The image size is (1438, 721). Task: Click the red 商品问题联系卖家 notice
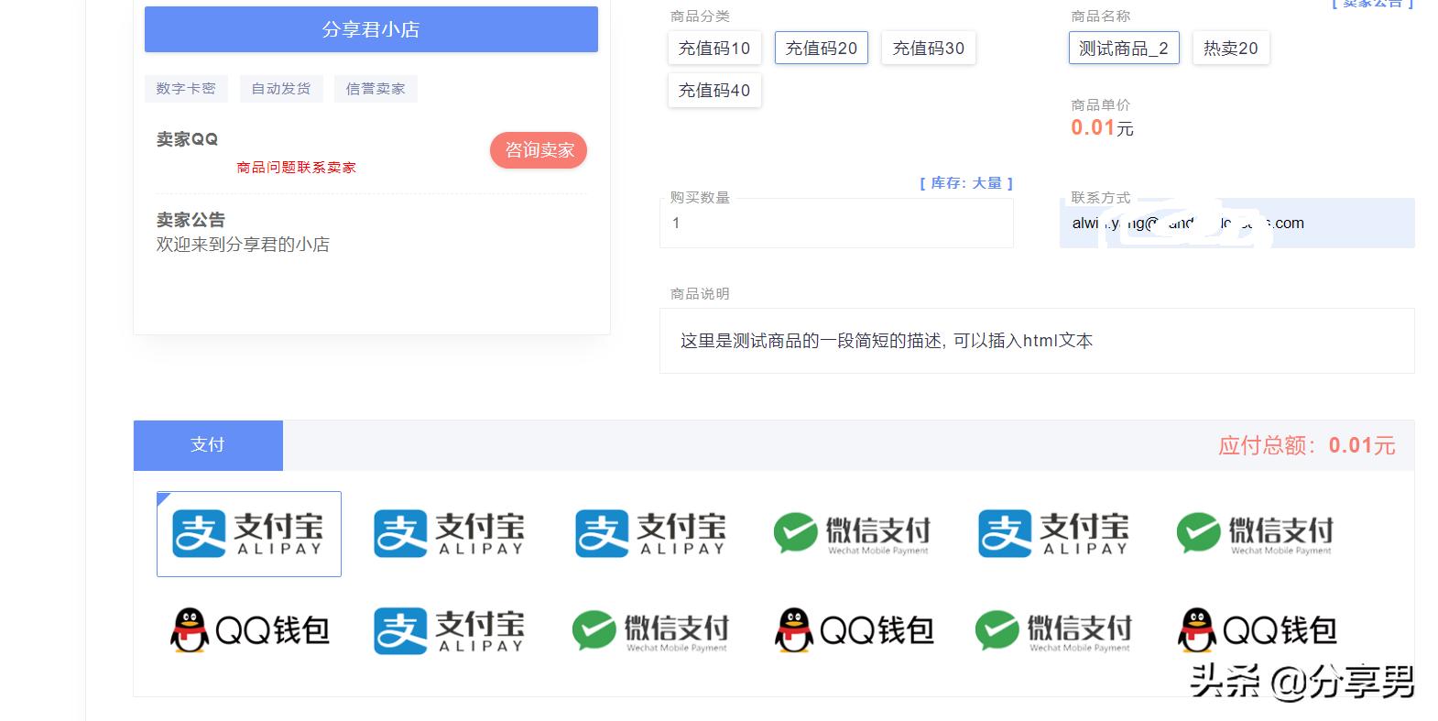(296, 168)
